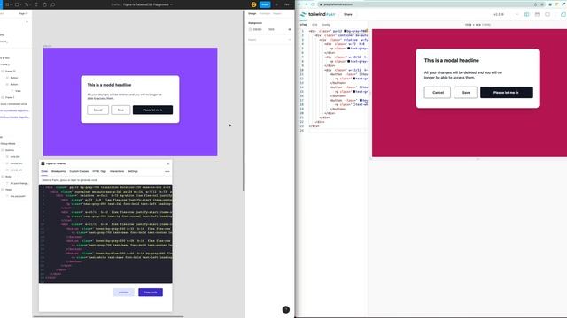Click the browser back arrow
The width and height of the screenshot is (567, 318).
click(x=299, y=4)
